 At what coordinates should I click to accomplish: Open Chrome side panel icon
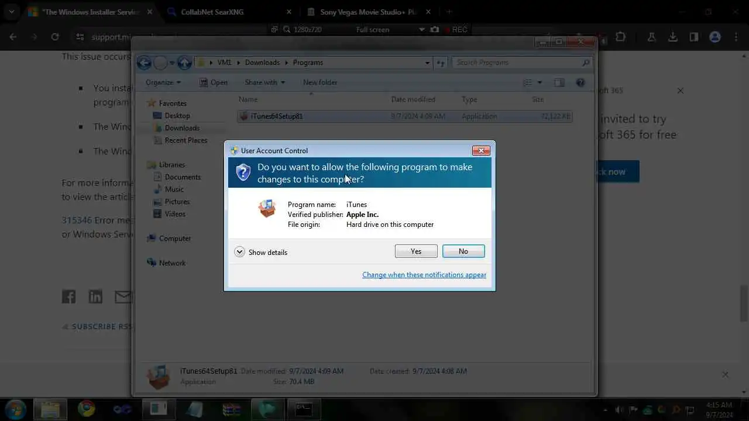pos(694,37)
